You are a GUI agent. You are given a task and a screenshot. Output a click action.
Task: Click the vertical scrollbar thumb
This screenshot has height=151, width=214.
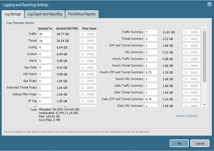[204, 56]
